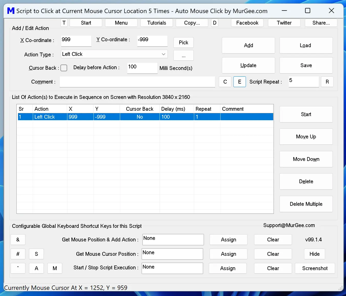Screen dimensions: 346x296
Task: Click the D icon button beside Copy
Action: click(x=214, y=23)
